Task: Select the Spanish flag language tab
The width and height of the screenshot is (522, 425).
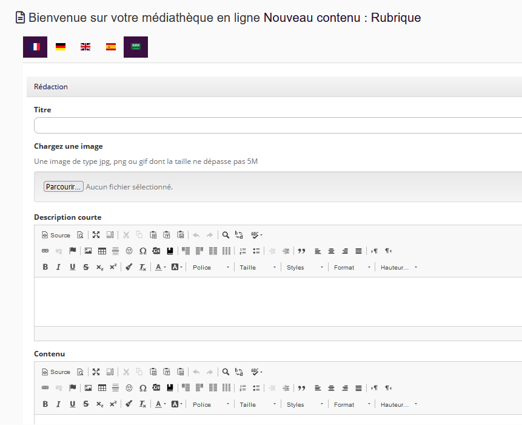Action: click(x=111, y=47)
